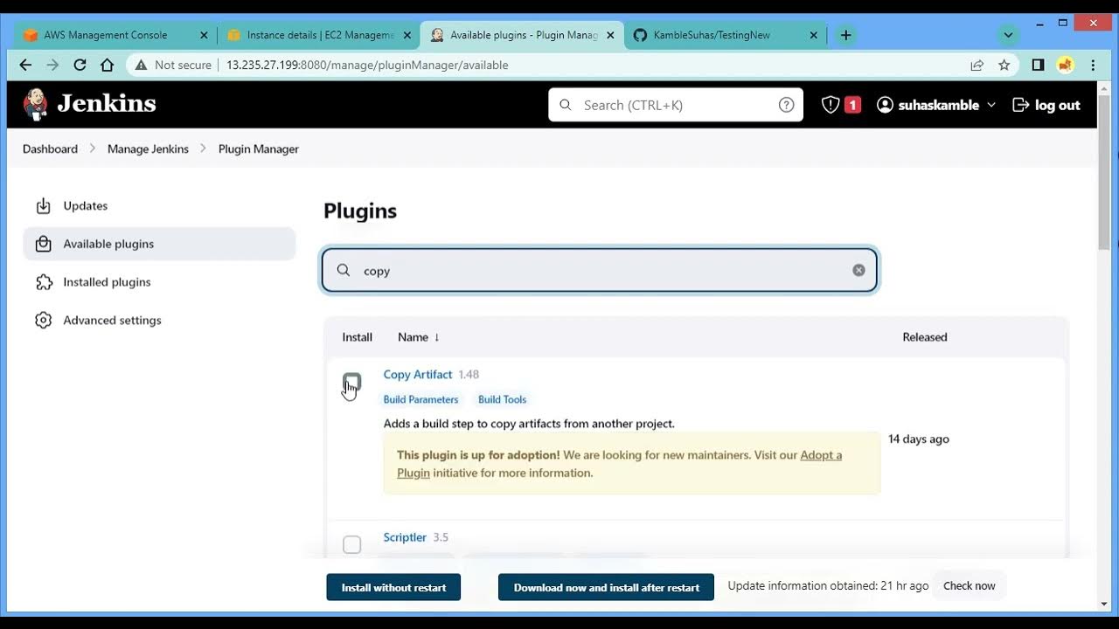Open the Chrome three-dot menu
The height and width of the screenshot is (629, 1119).
pos(1093,65)
